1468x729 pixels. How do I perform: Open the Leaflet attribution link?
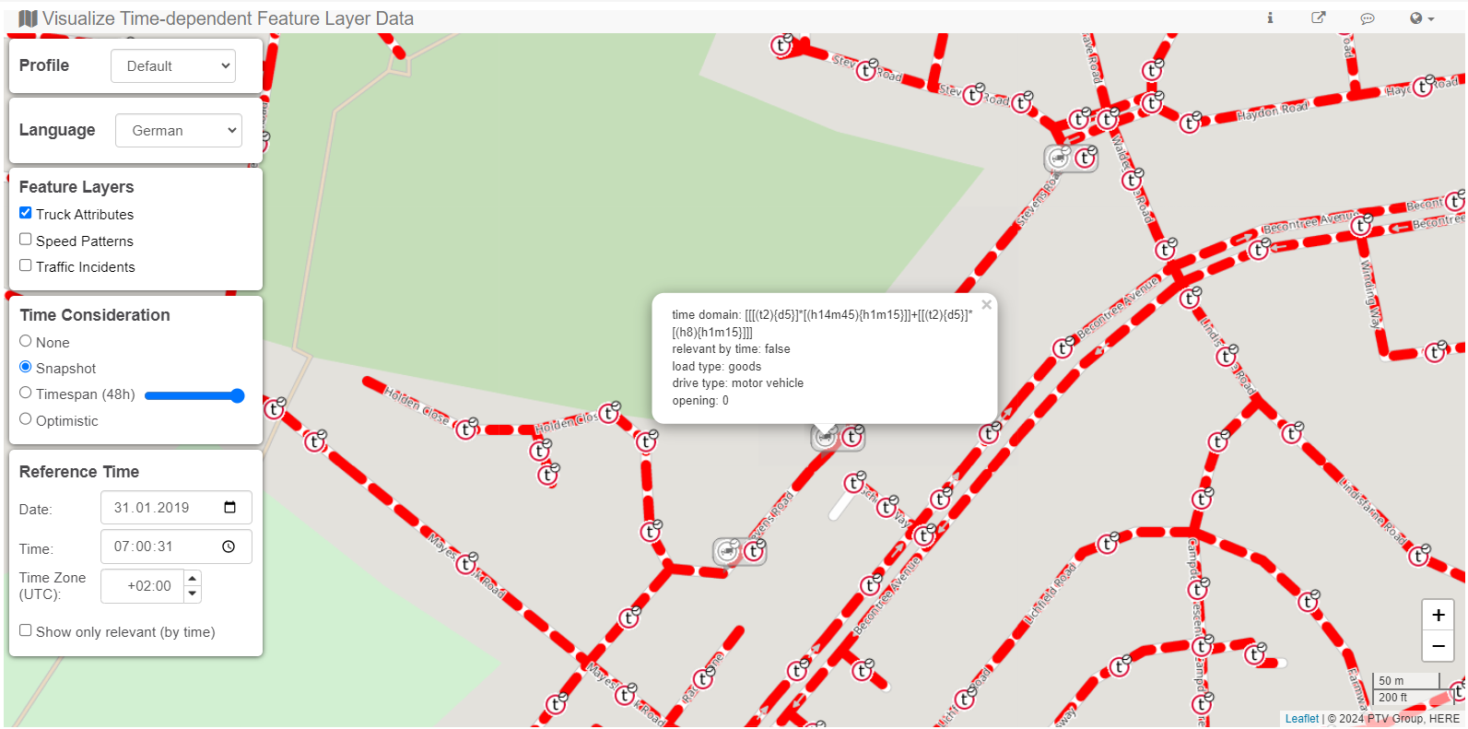(x=1301, y=719)
